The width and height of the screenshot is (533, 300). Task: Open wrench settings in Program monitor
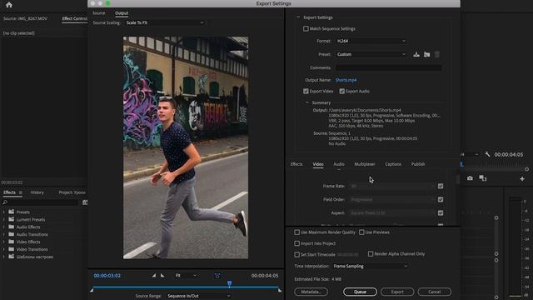tap(487, 154)
